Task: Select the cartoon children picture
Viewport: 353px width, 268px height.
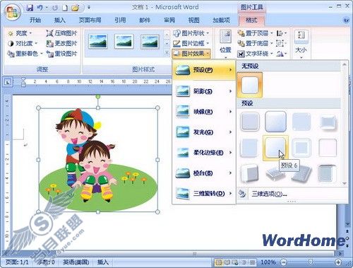Action: (x=98, y=160)
